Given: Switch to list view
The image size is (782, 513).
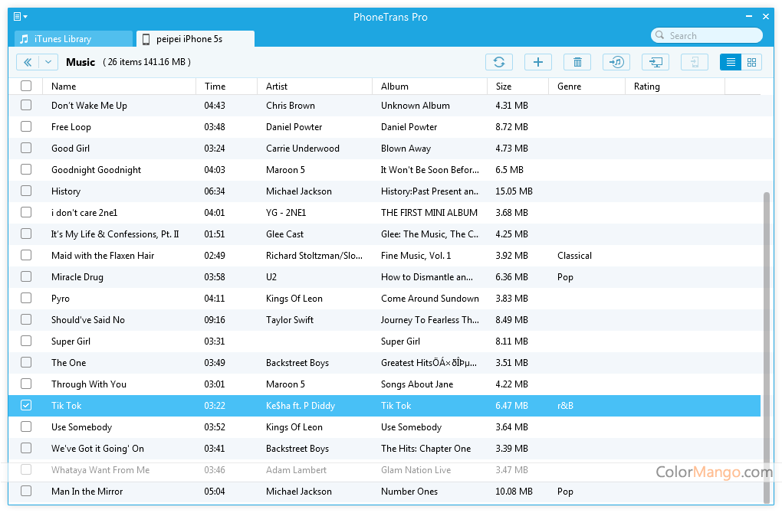Looking at the screenshot, I should click(x=730, y=63).
